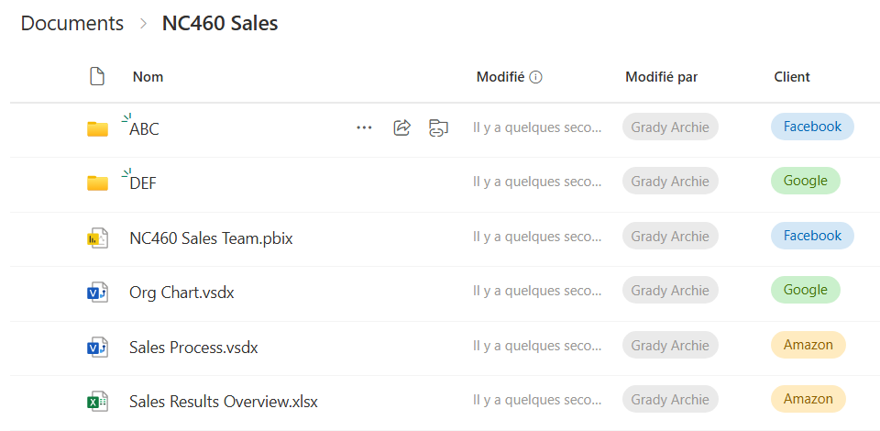The height and width of the screenshot is (431, 880).
Task: Open the more actions ellipsis for ABC
Action: pyautogui.click(x=364, y=128)
